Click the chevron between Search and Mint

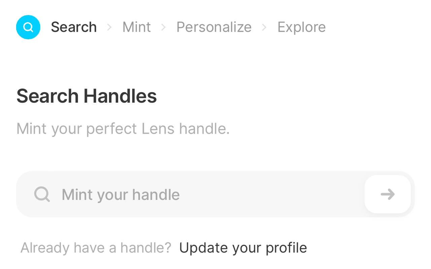click(109, 27)
